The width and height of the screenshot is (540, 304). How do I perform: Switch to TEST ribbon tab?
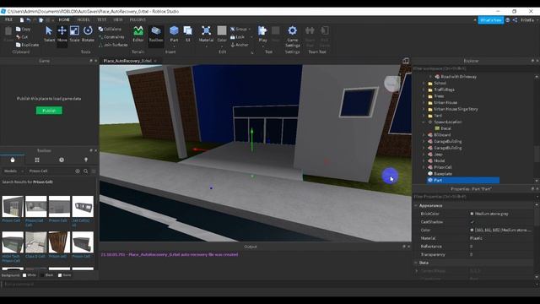(101, 20)
